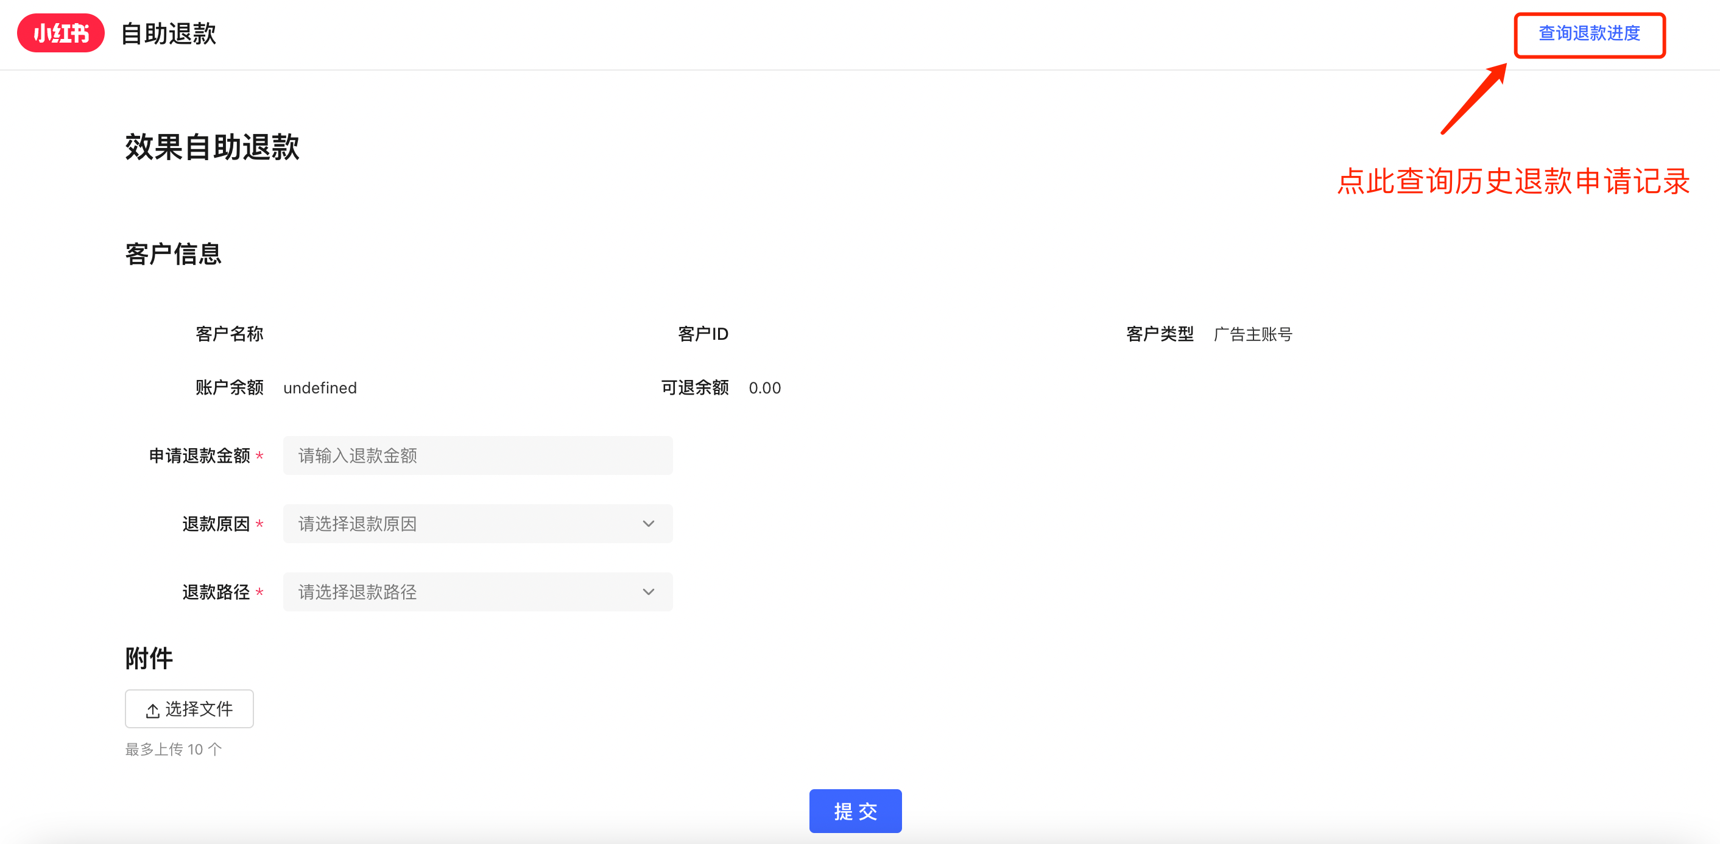Click the 客户类型 label

(1160, 334)
